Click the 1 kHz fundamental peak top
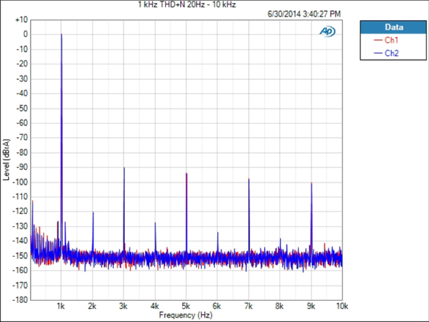429x322 pixels. [62, 35]
